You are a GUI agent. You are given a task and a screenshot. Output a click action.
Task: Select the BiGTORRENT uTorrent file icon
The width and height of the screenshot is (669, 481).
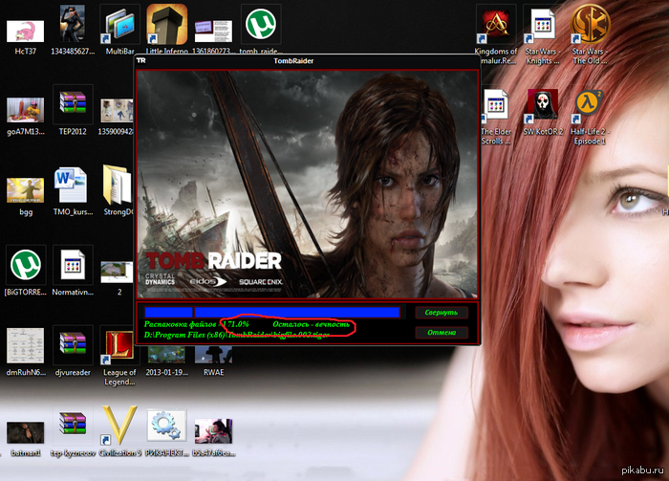tap(26, 265)
